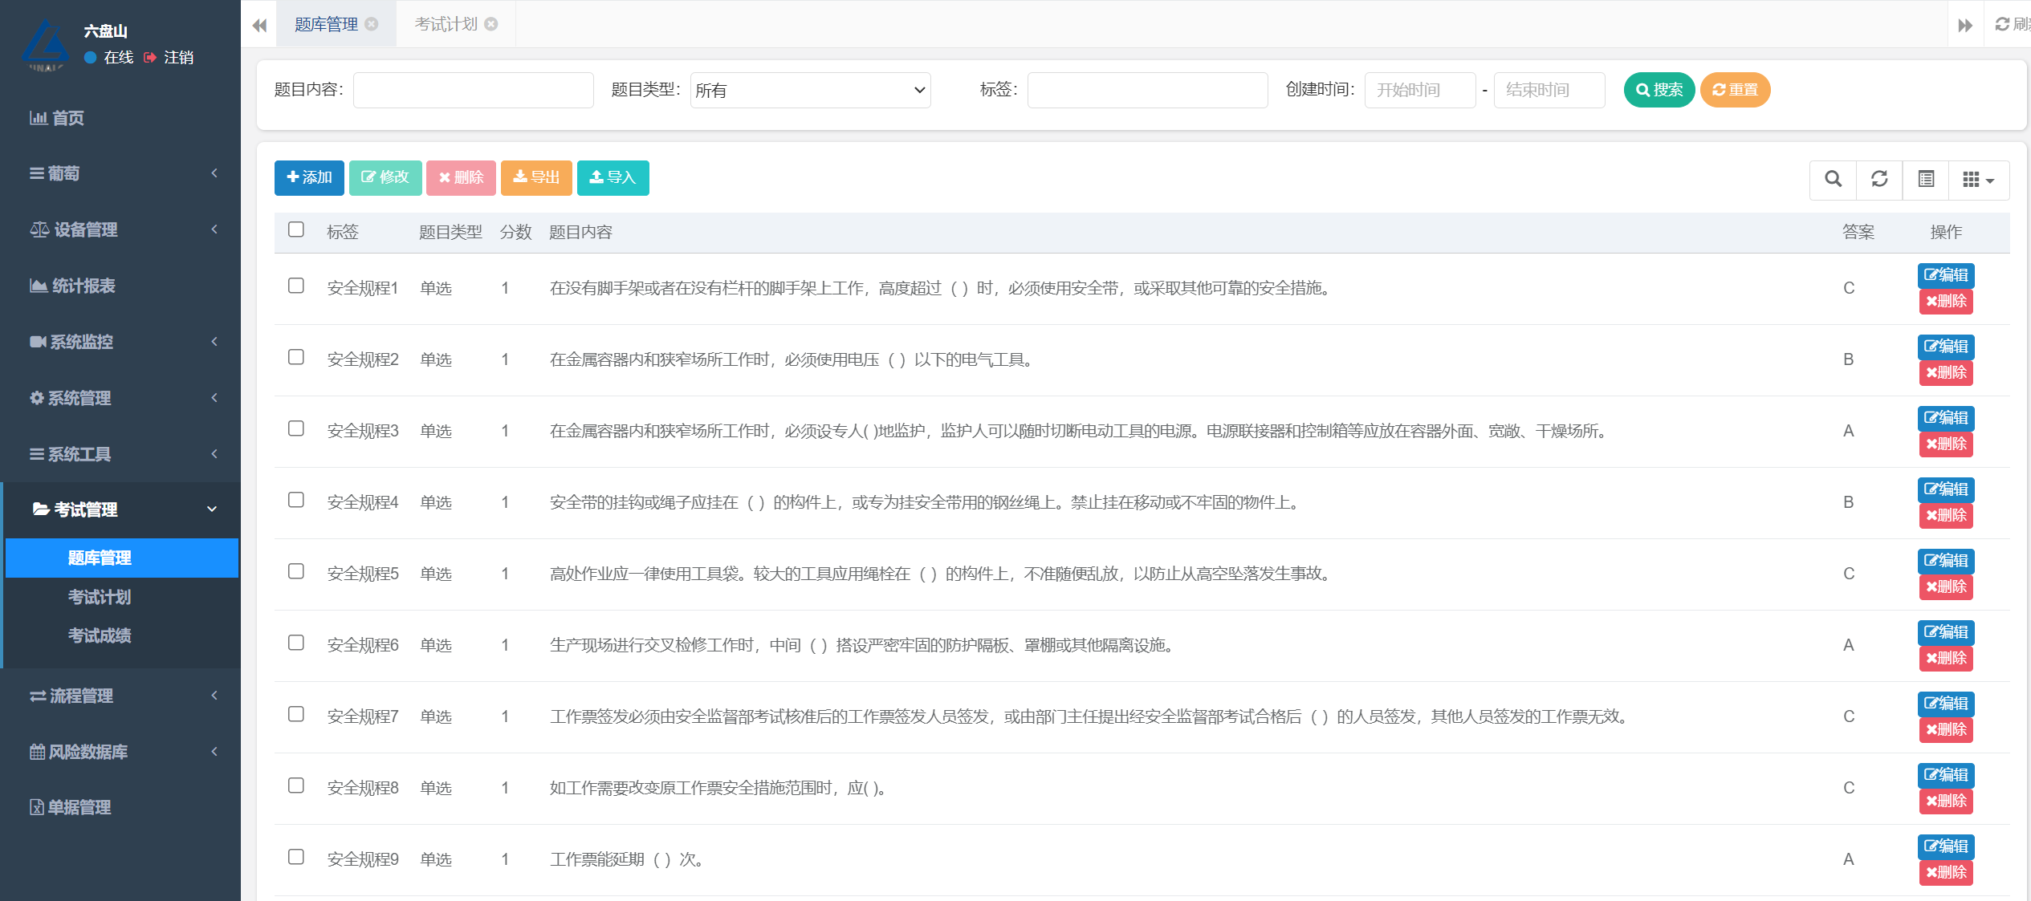The height and width of the screenshot is (901, 2031).
Task: Check the 安全规程9 row checkbox
Action: pyautogui.click(x=296, y=857)
